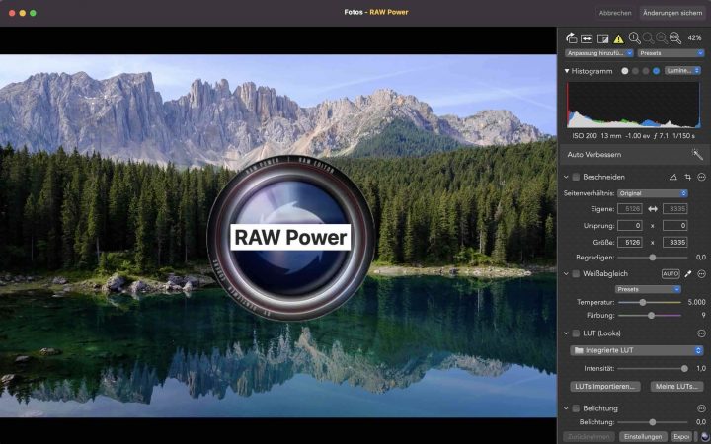The image size is (711, 444).
Task: Click the Intensität slider handle
Action: coord(684,369)
